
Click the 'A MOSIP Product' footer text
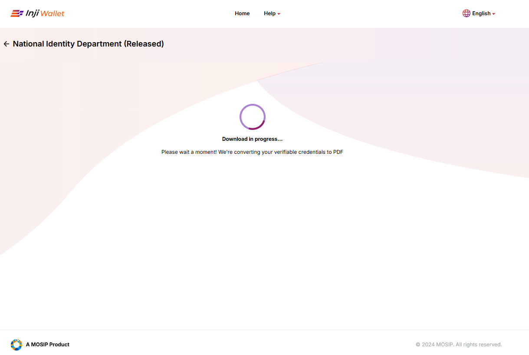click(47, 345)
